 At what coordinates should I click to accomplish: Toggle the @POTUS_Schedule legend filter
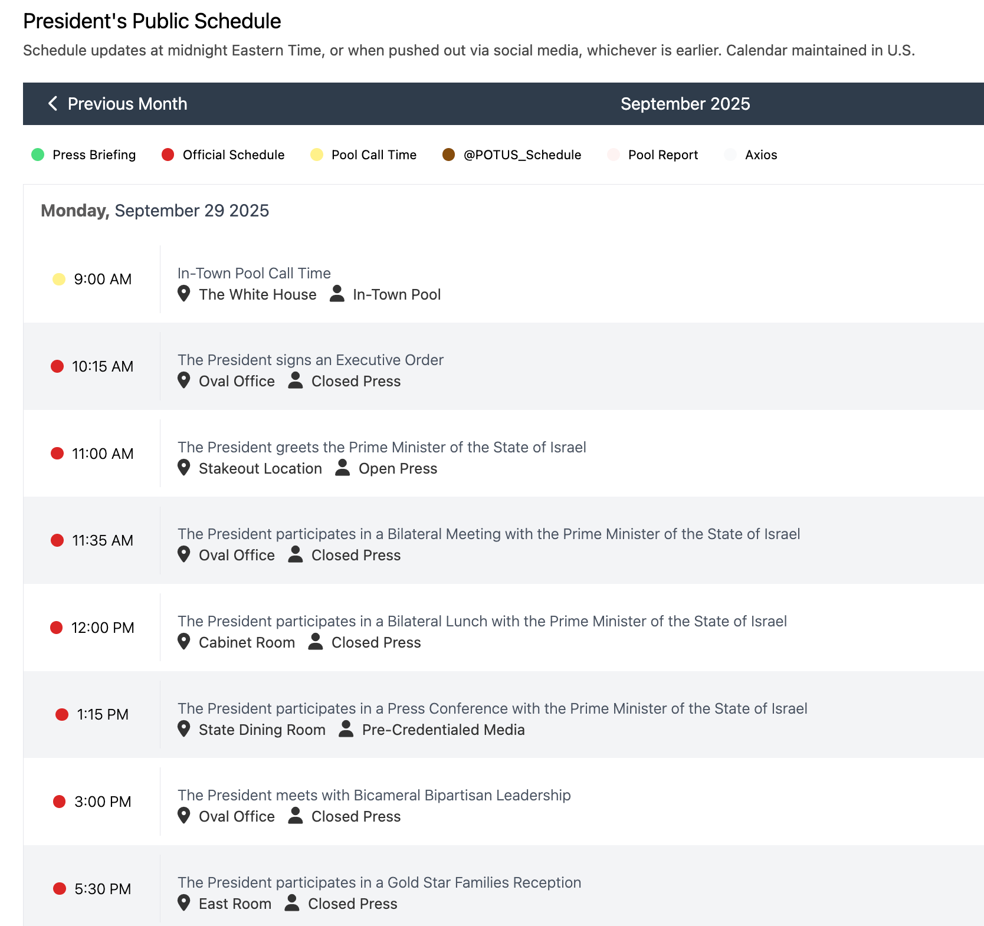(x=511, y=155)
